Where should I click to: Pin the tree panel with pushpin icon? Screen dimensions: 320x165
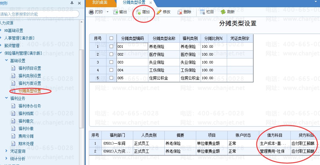pyautogui.click(x=72, y=3)
